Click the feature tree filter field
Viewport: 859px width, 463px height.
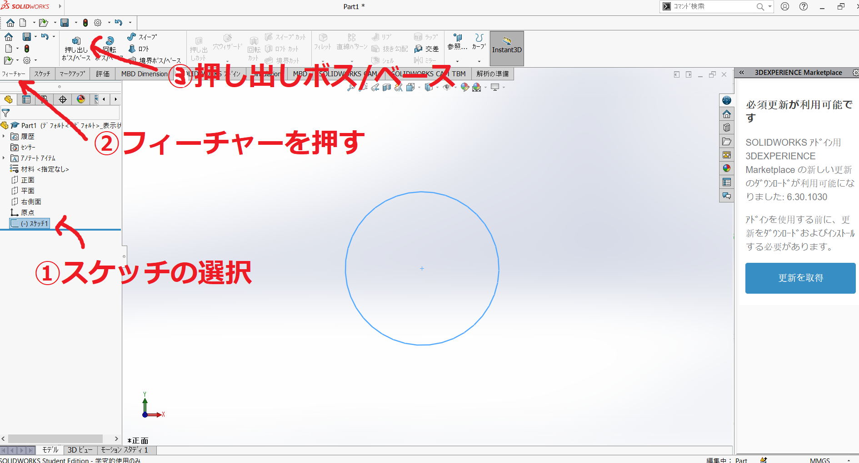[60, 113]
